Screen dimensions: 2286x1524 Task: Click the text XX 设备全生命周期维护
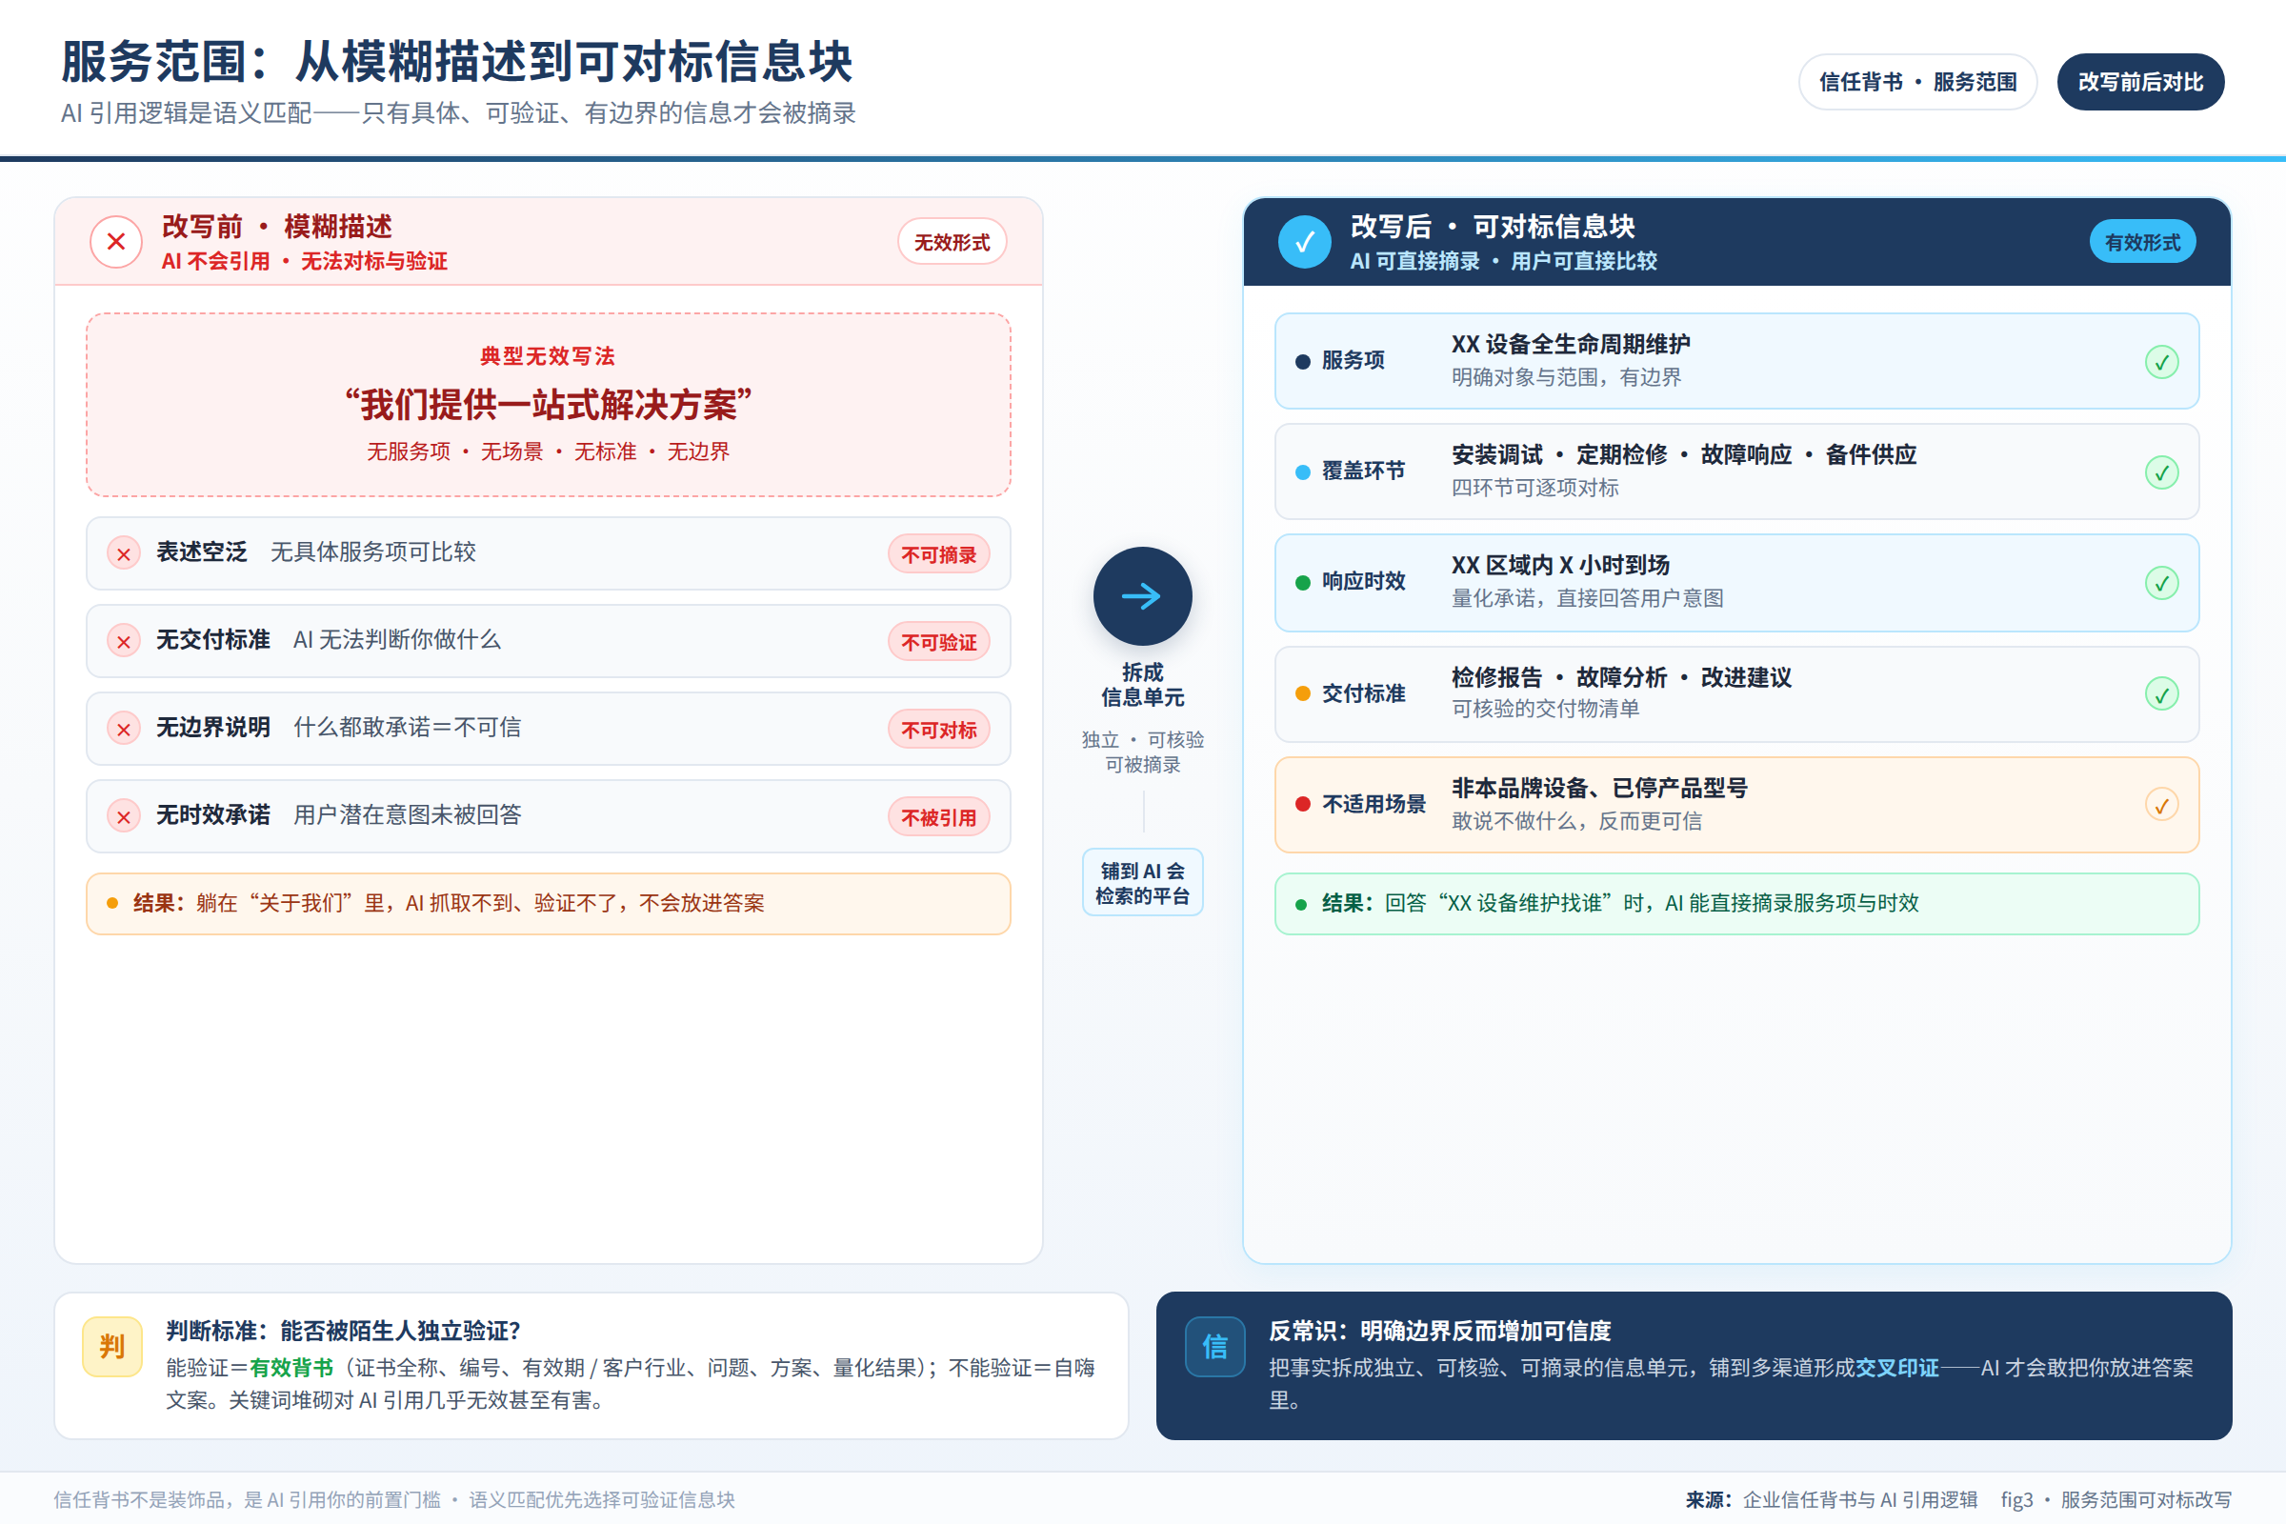[x=1571, y=344]
